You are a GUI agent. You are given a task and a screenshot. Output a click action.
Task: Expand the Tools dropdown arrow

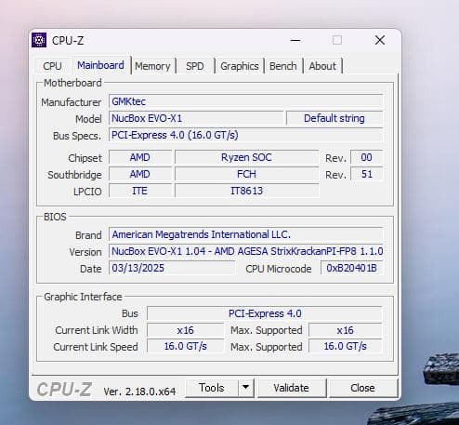[246, 388]
